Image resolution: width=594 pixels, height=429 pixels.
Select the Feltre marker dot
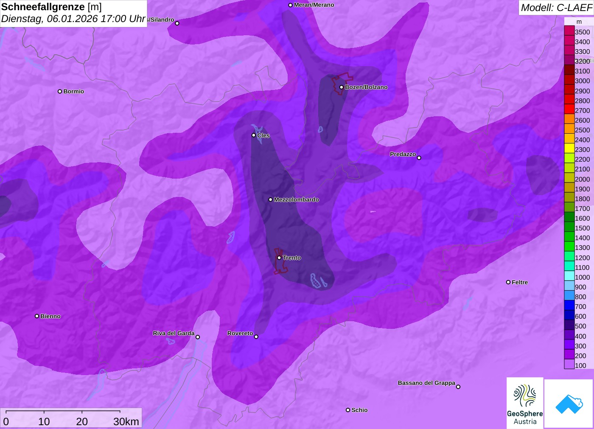coord(508,282)
